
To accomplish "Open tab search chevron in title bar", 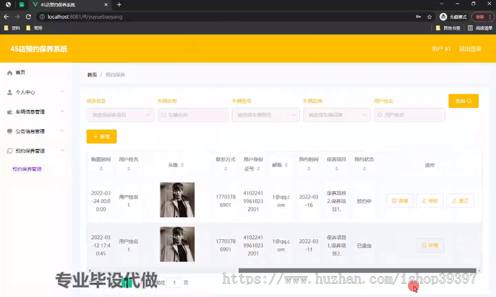I will click(441, 4).
